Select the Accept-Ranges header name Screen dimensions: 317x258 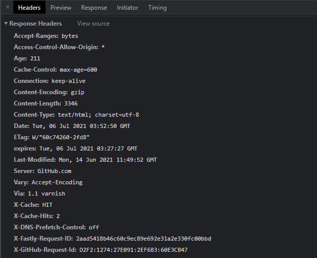point(36,36)
